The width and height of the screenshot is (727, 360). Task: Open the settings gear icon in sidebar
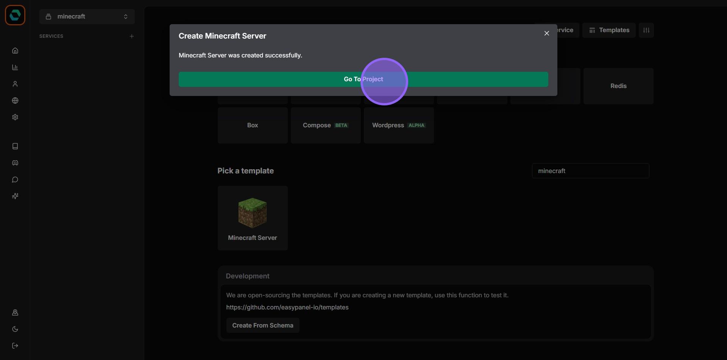tap(15, 117)
